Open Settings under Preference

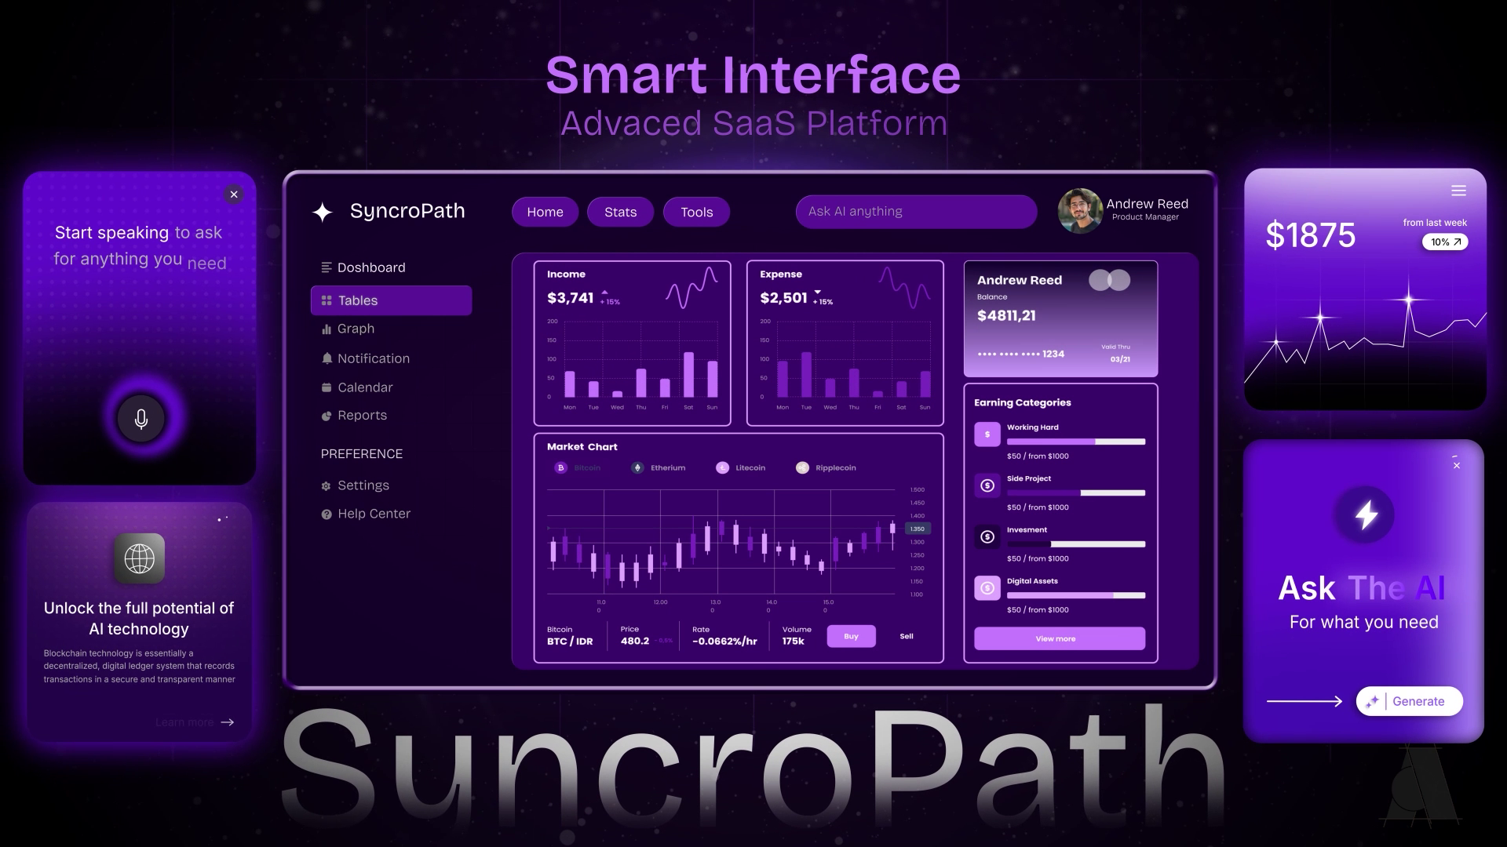coord(355,485)
